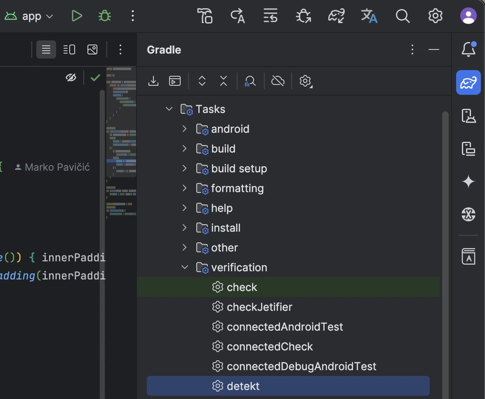Viewport: 485px width, 399px height.
Task: Toggle the Gradle elephant button in the sidebar
Action: 468,82
